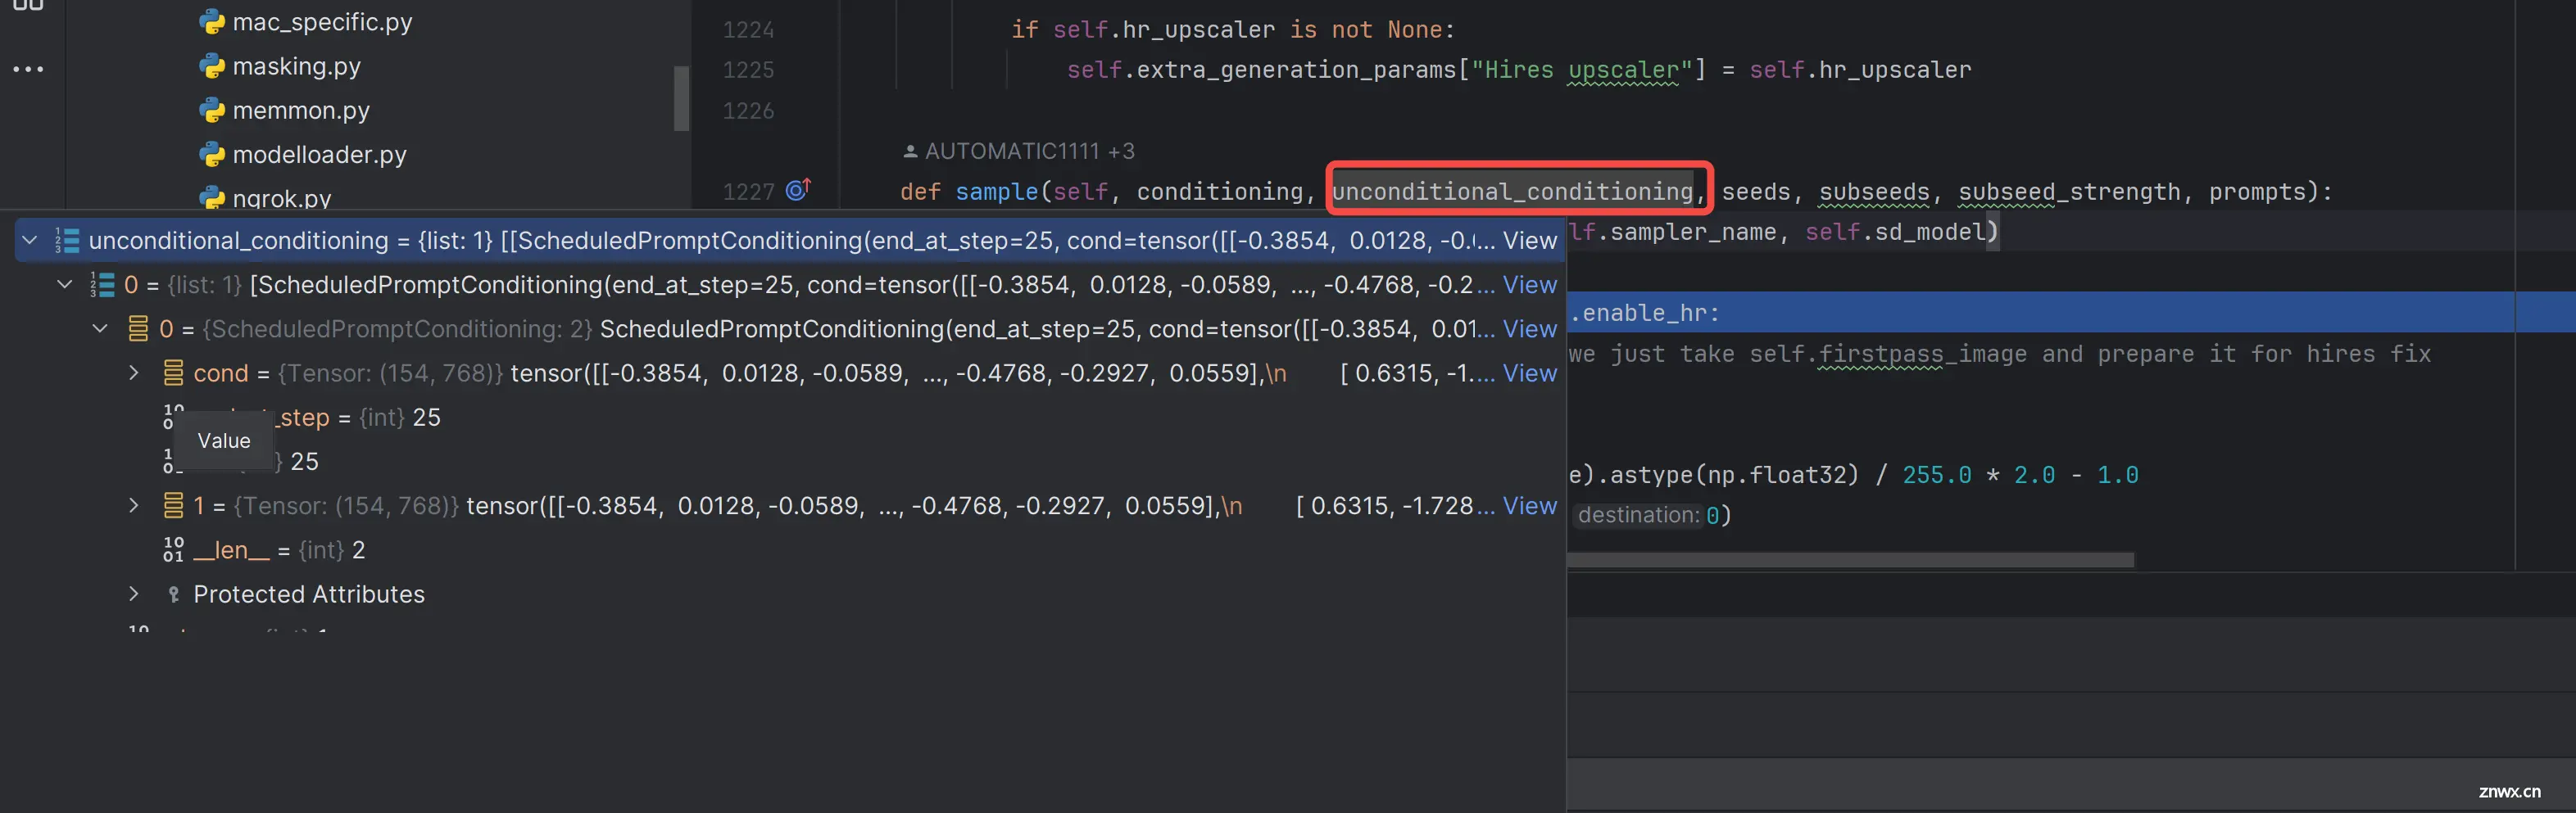
Task: Click the override gutter icon at line 1227
Action: coord(798,189)
